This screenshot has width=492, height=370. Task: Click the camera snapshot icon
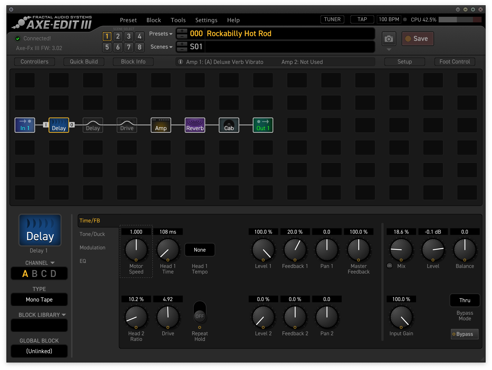coord(389,39)
